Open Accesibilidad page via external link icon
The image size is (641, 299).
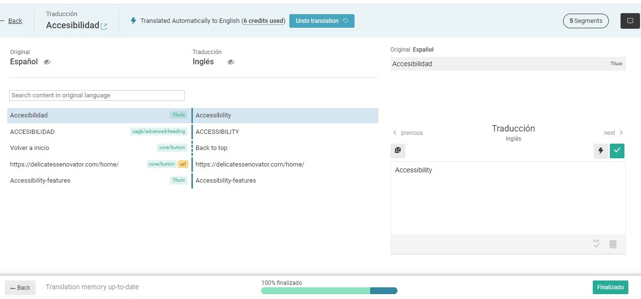pos(104,26)
